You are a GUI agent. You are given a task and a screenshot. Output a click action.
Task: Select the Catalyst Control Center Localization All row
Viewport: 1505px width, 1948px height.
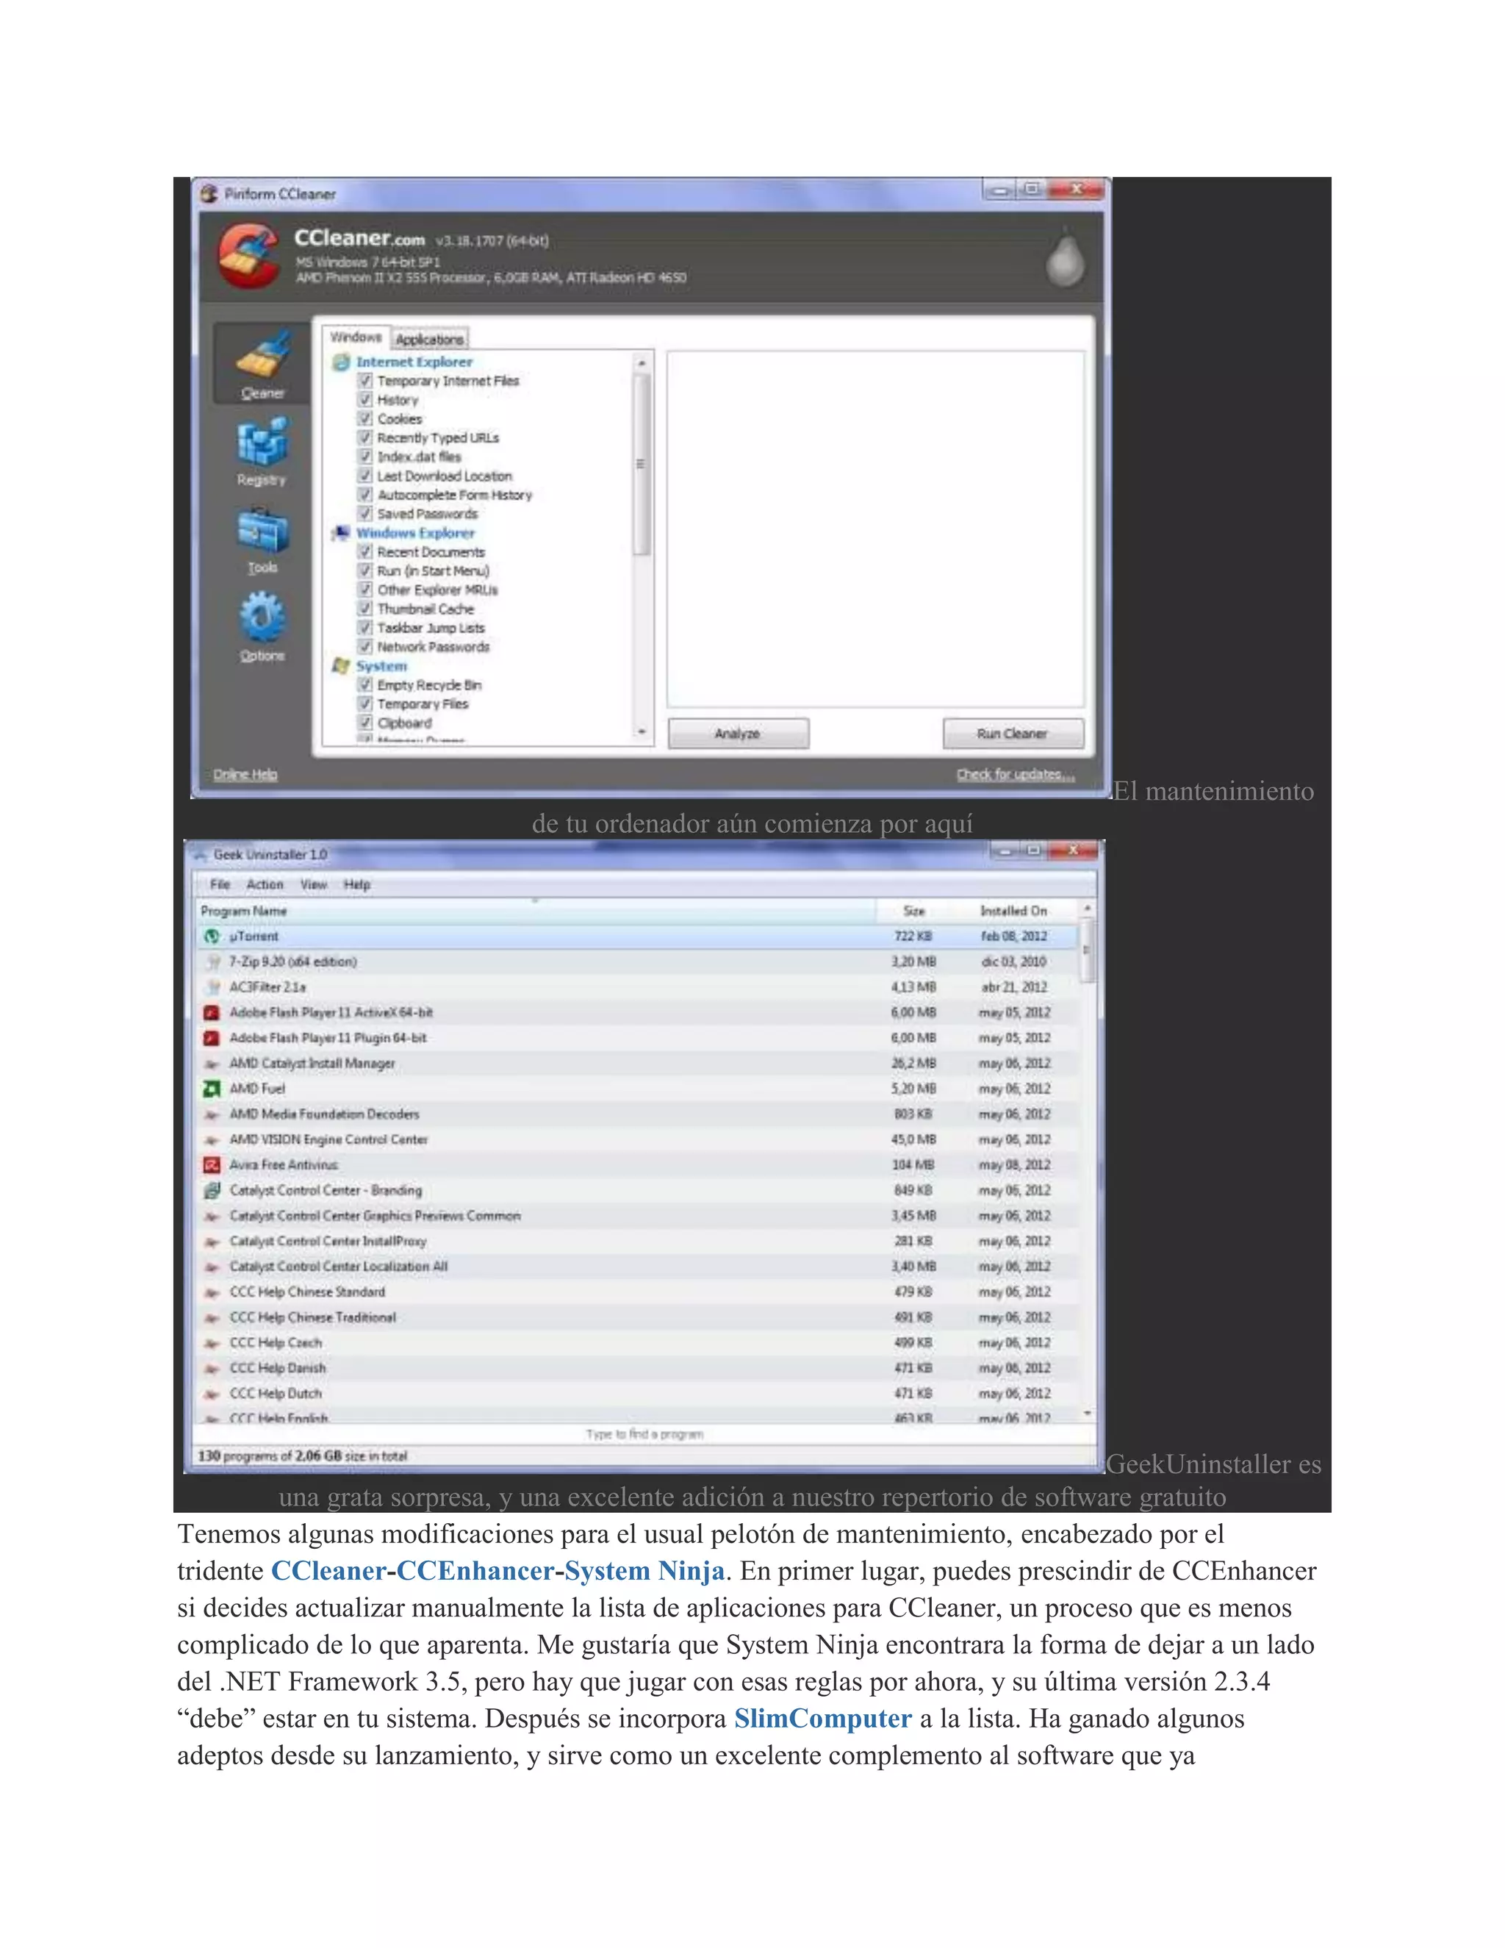(x=637, y=1267)
